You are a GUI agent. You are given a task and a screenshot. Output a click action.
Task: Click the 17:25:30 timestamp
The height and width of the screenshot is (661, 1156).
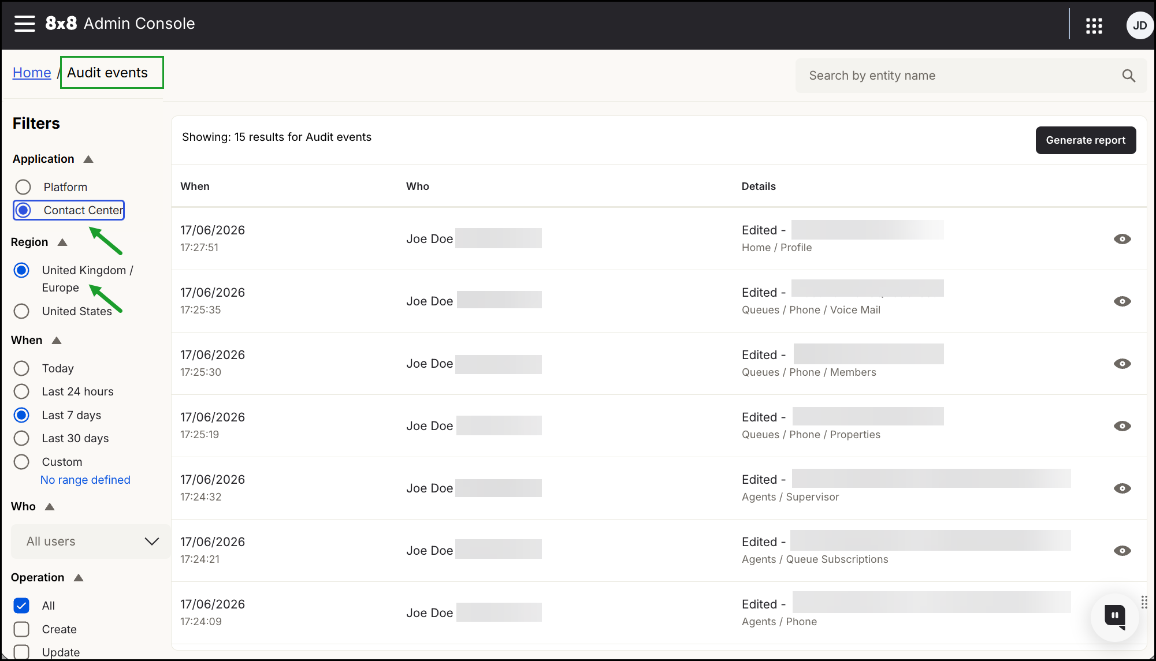200,372
